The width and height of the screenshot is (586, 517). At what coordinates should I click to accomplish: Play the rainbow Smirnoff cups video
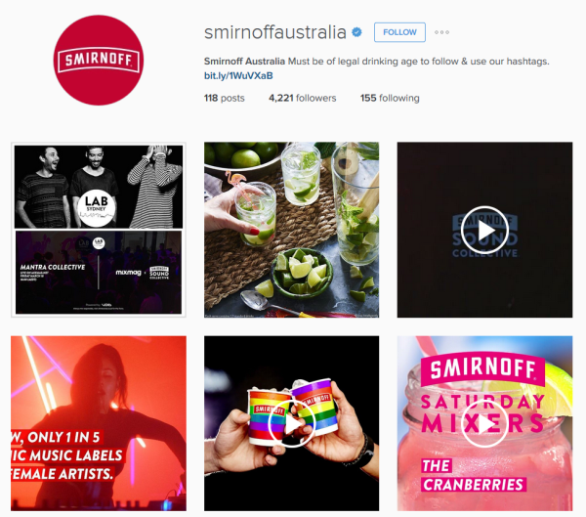(292, 423)
